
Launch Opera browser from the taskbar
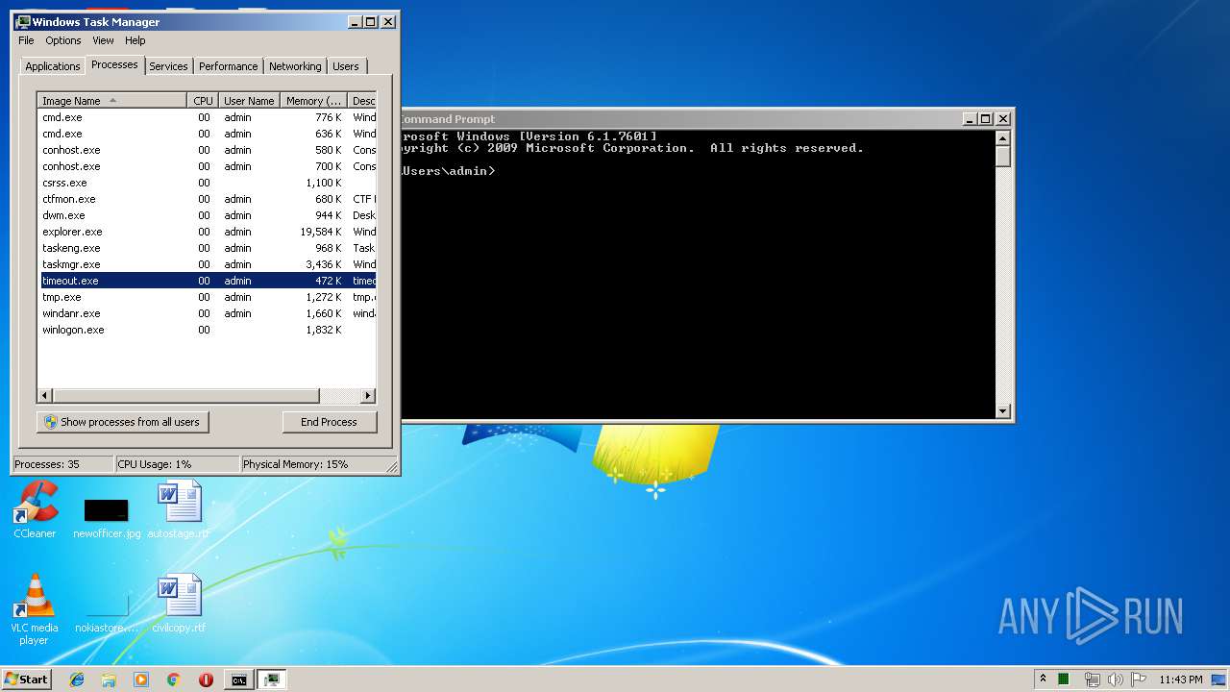click(206, 680)
